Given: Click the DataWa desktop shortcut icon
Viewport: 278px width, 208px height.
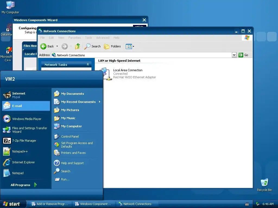Looking at the screenshot, I should 7,30.
